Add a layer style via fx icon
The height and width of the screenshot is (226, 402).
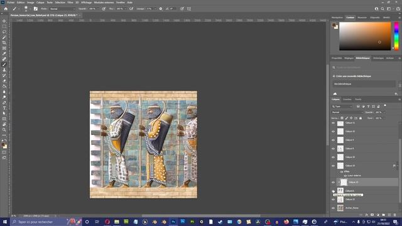pos(367,215)
